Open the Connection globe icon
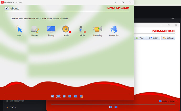Screen dimensions: 181x111 click(114, 31)
